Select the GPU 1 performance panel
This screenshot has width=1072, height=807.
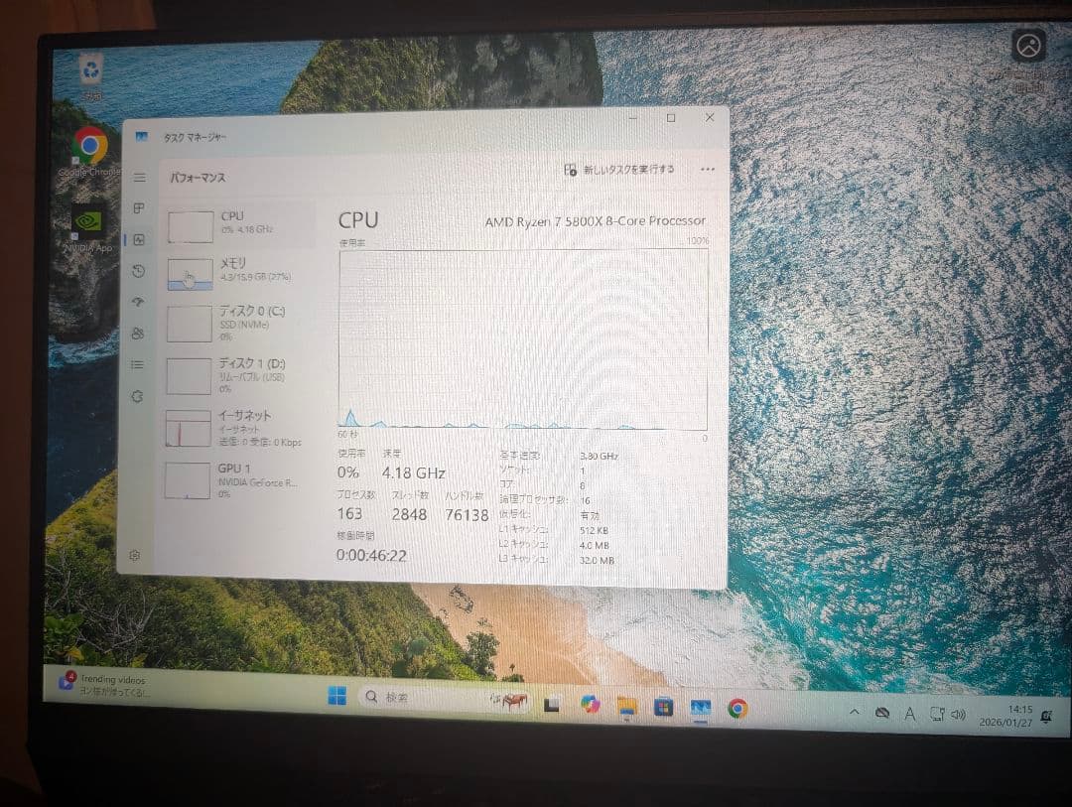pos(238,479)
